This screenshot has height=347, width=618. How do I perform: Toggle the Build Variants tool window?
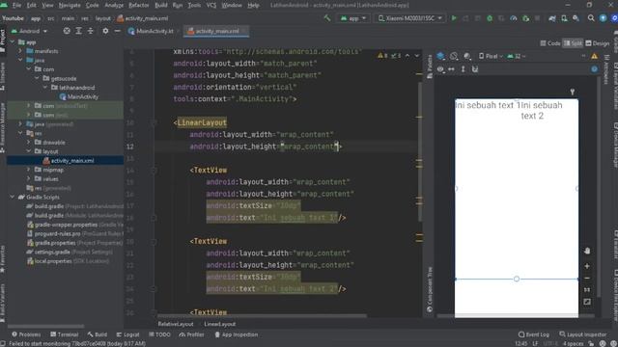(x=3, y=303)
